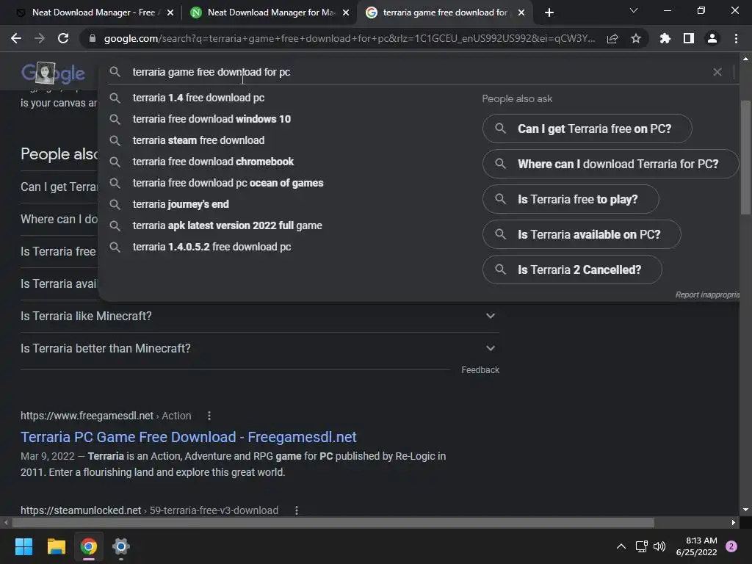
Task: Open a new tab with the plus button
Action: 549,12
